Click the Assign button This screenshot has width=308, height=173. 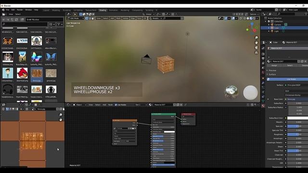coord(274,65)
